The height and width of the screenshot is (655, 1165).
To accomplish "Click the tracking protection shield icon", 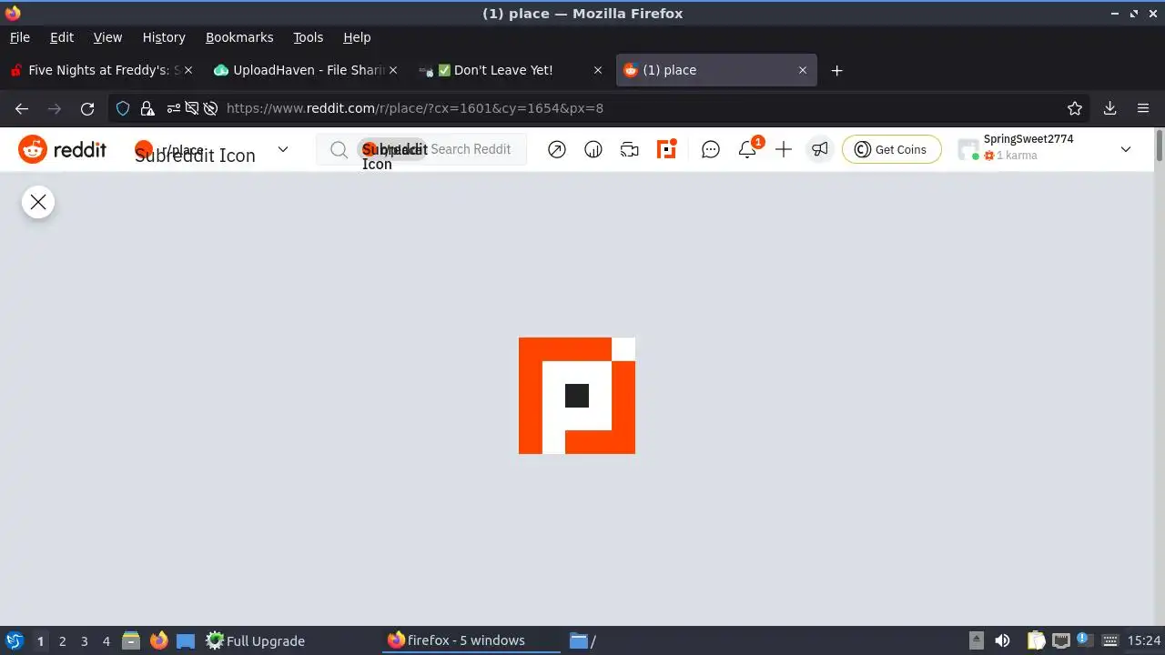I will (x=123, y=108).
